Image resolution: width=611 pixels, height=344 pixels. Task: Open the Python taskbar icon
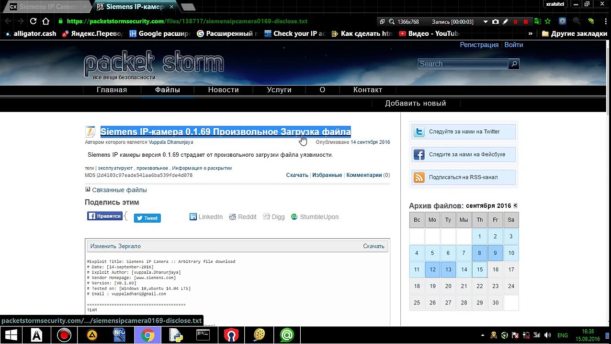pos(175,335)
